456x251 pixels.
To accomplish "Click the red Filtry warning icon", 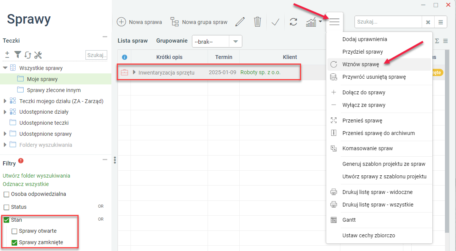I will [x=21, y=161].
